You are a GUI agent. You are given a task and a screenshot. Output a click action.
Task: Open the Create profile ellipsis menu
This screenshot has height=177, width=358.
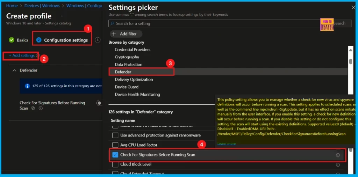[x=61, y=16]
